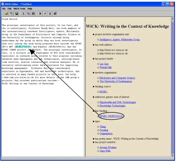177x161 pixels.
Task: Open the Organization type link
Action: tap(106, 133)
